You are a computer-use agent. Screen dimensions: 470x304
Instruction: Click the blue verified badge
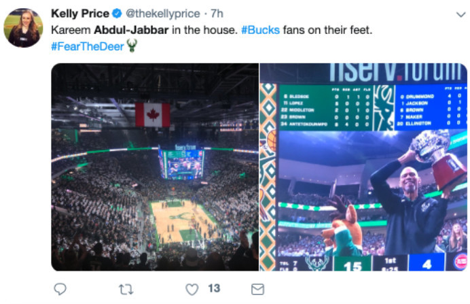pos(117,14)
